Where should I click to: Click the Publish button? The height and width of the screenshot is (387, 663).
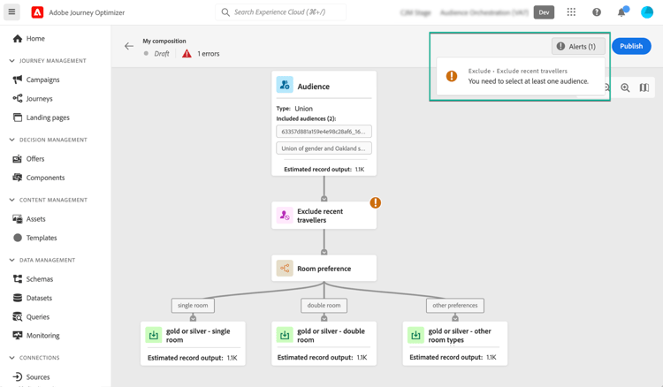coord(631,46)
